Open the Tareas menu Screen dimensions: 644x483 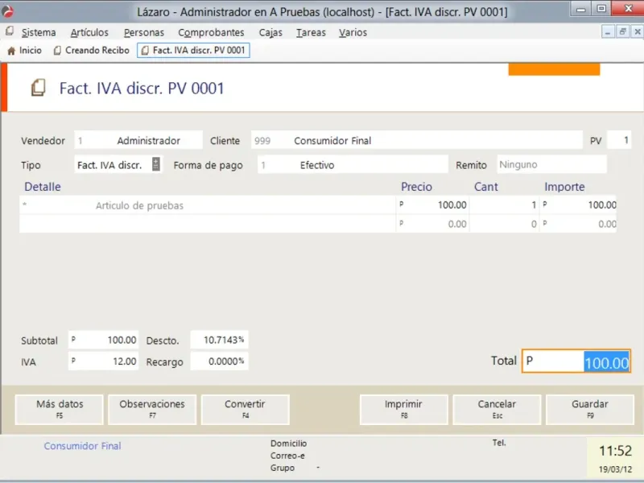click(x=311, y=32)
